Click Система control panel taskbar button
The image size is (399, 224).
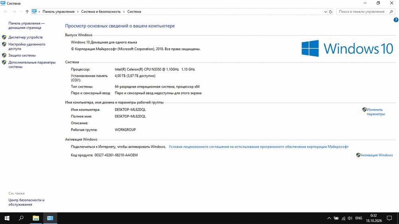coord(50,218)
